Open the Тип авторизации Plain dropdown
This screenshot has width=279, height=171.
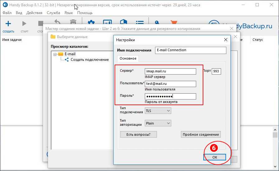point(158,123)
